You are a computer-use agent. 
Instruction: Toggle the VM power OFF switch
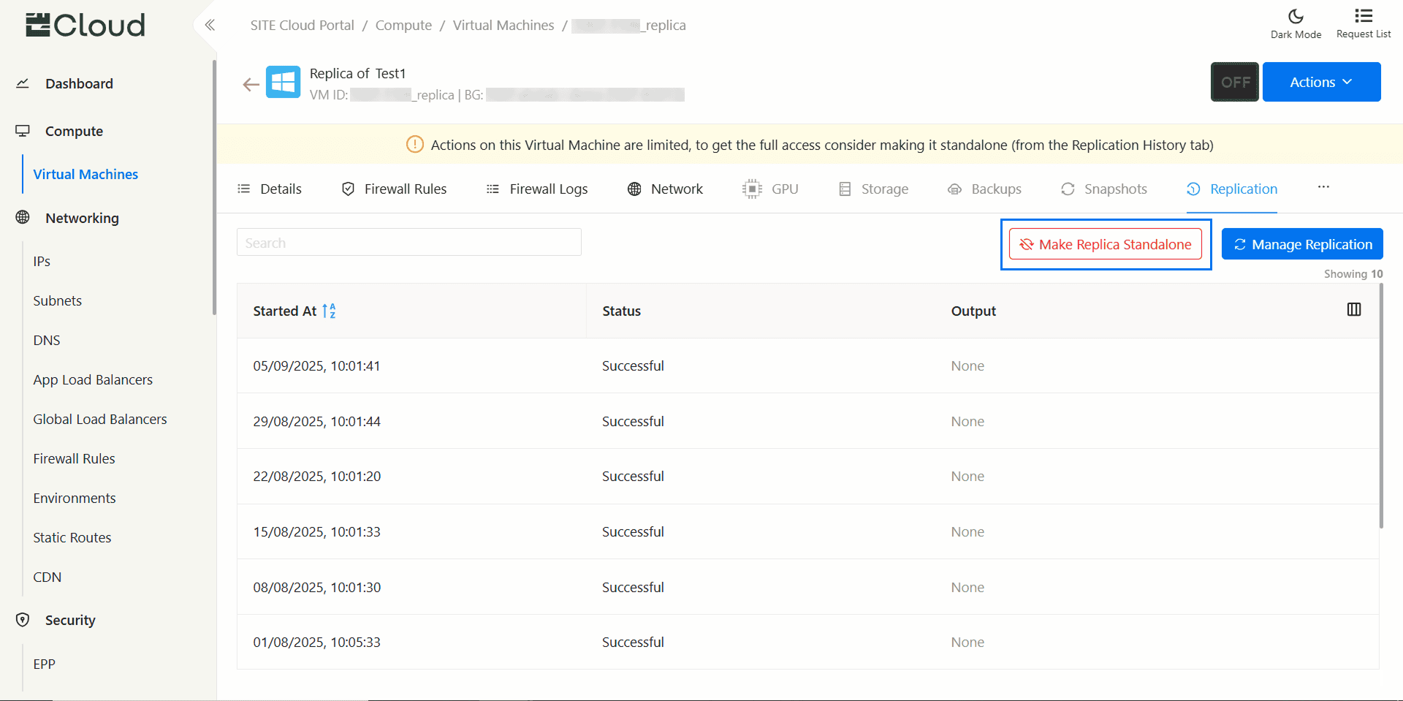pos(1234,83)
